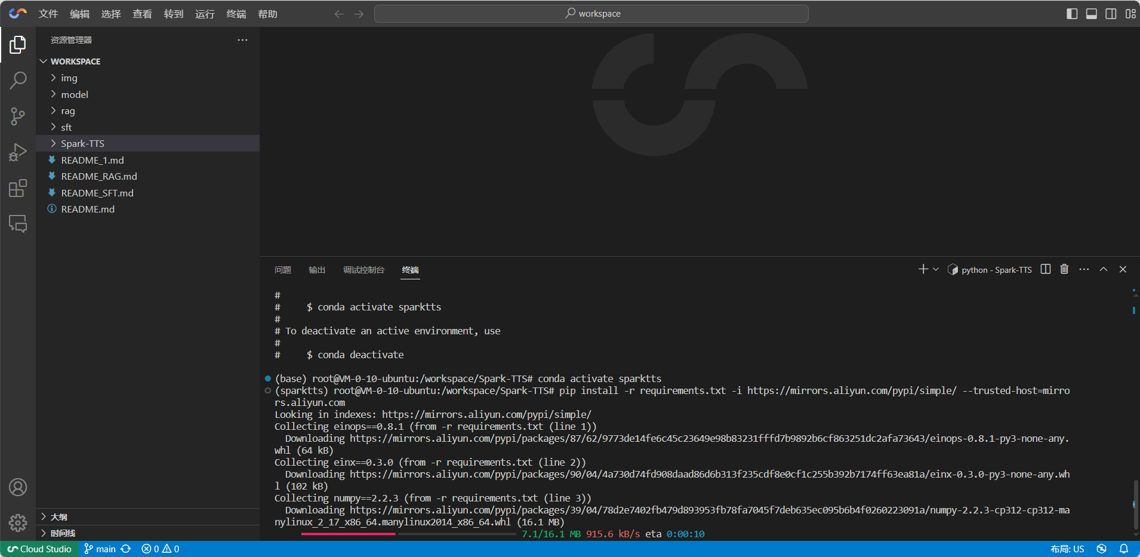The height and width of the screenshot is (557, 1140).
Task: Open the 转到 menu
Action: pos(174,14)
